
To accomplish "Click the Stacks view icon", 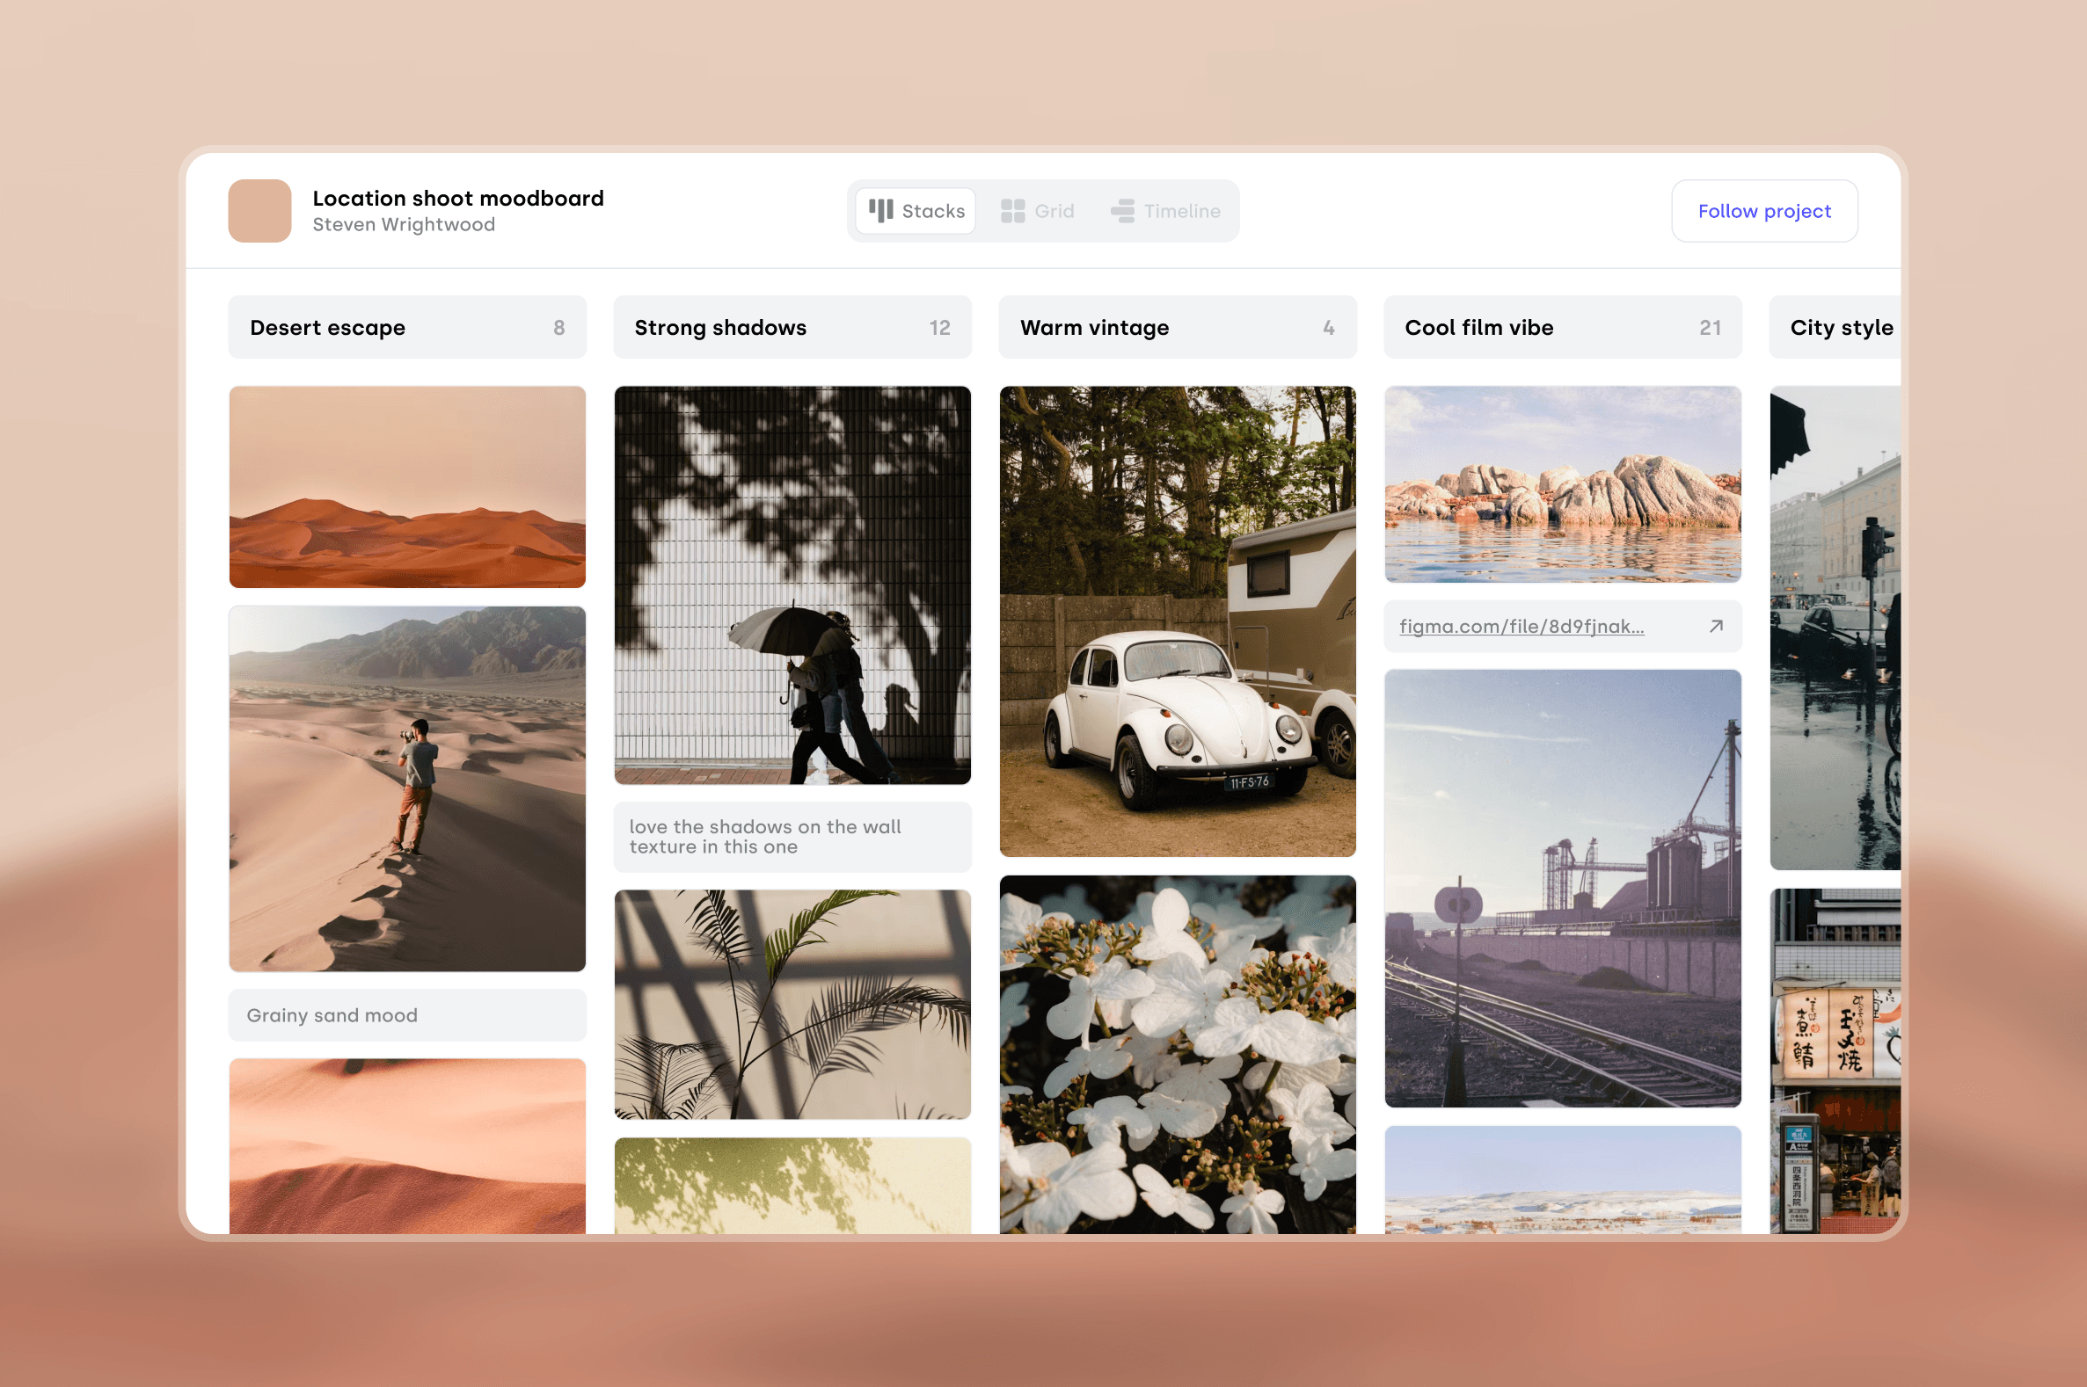I will [x=879, y=211].
